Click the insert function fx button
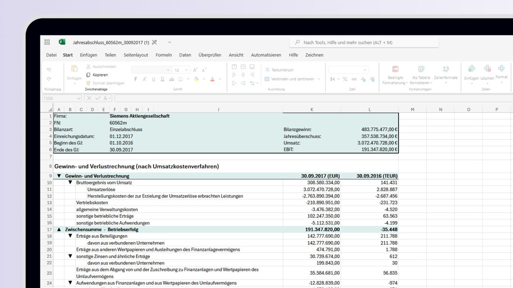Screen dimensions: 513x288 (105, 98)
